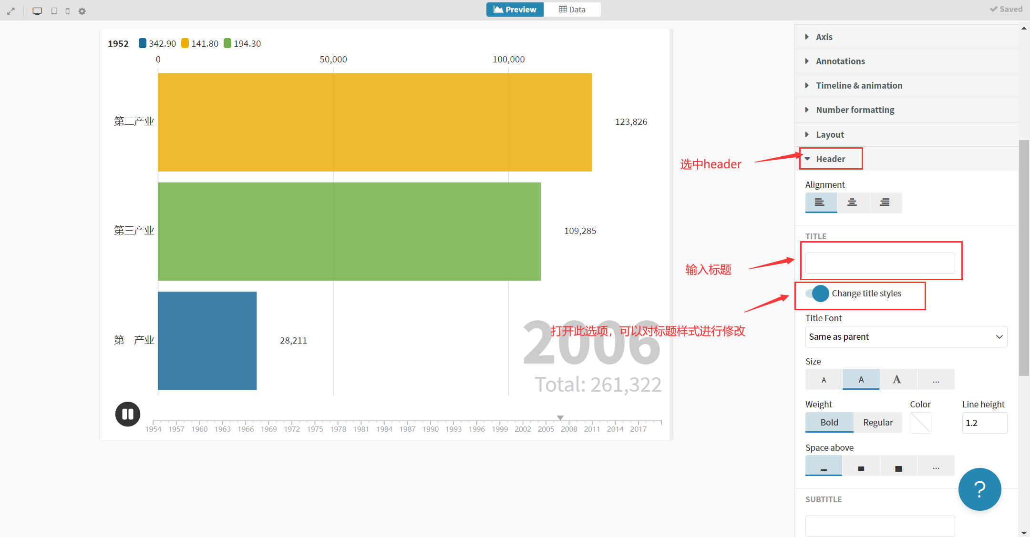Image resolution: width=1030 pixels, height=537 pixels.
Task: Switch to the Preview tab
Action: (x=515, y=10)
